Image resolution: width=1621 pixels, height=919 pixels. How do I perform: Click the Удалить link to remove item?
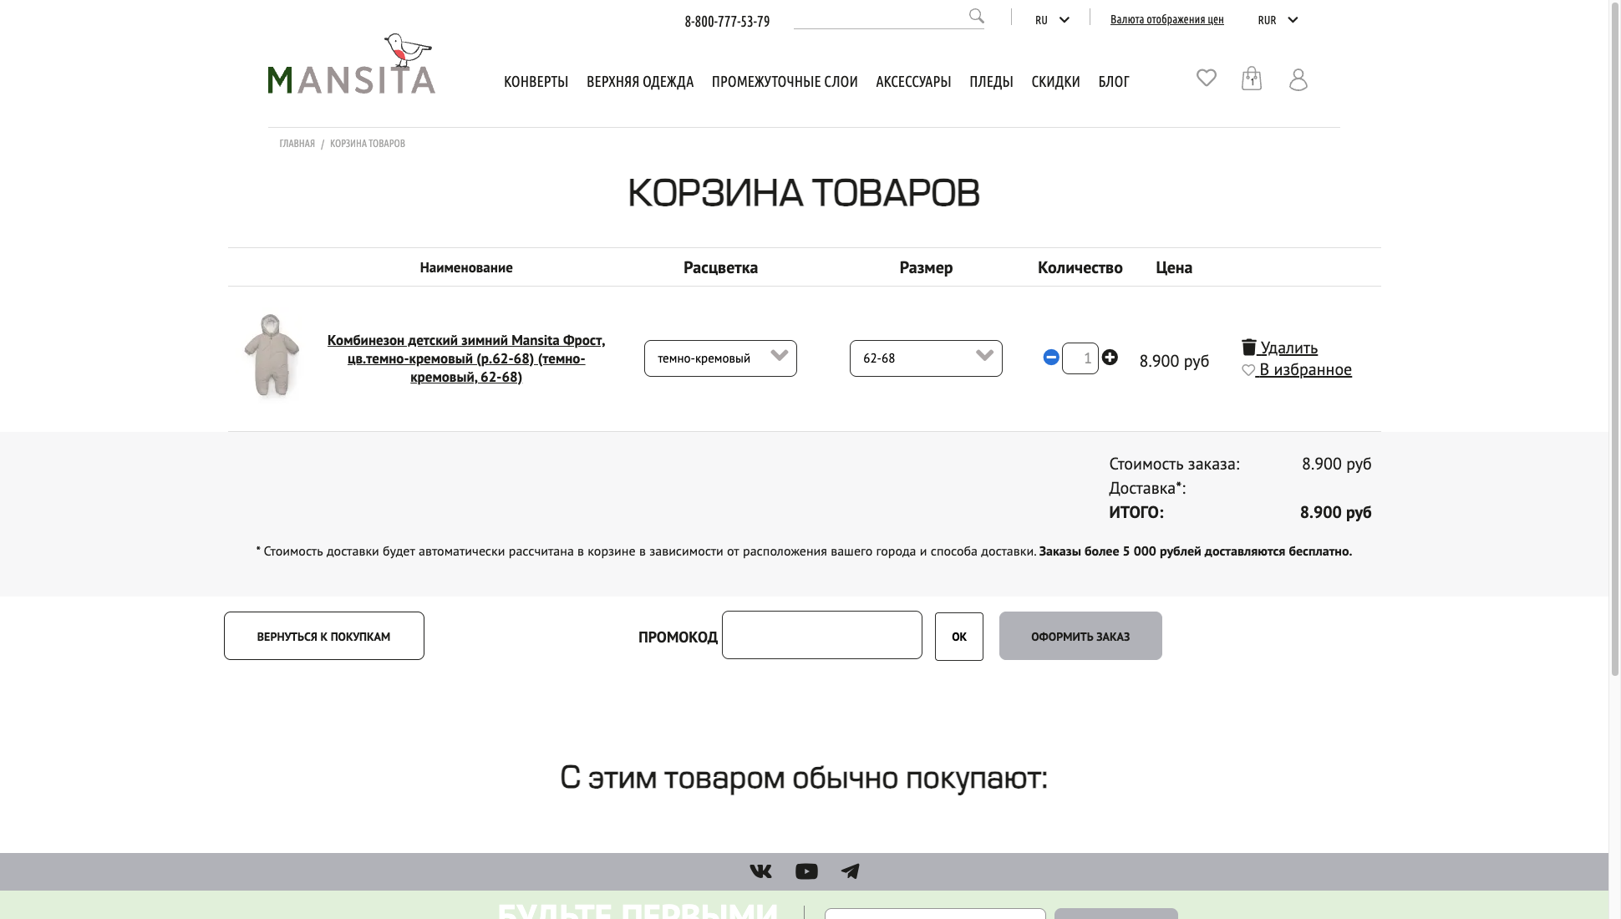1279,348
